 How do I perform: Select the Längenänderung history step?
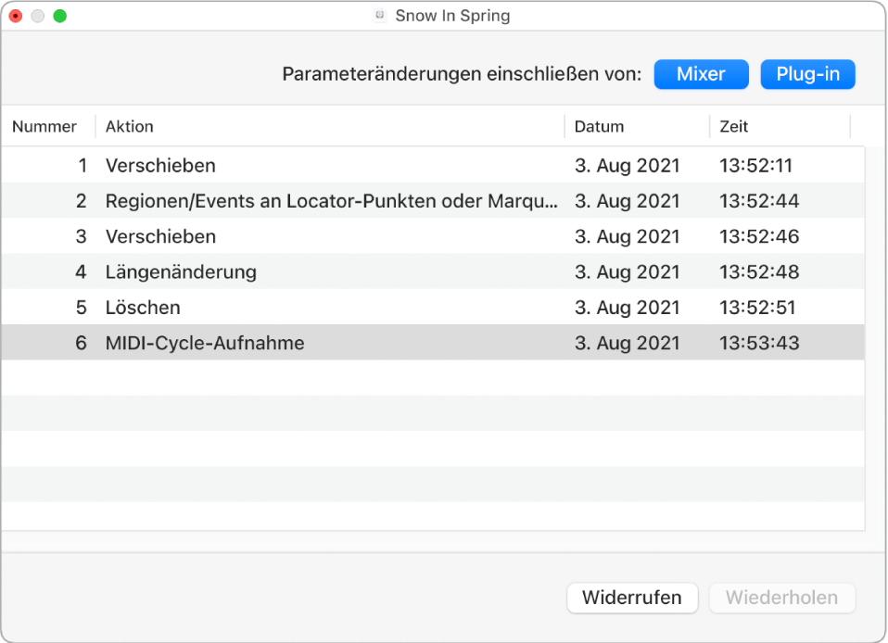click(181, 272)
